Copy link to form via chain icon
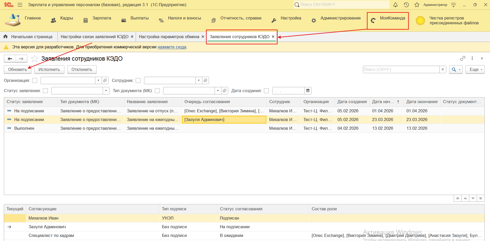490x241 pixels. point(463,58)
